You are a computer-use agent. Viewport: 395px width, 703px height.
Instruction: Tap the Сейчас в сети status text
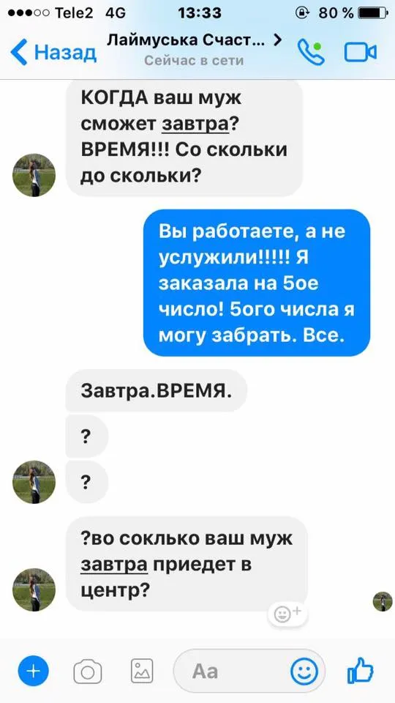[194, 61]
